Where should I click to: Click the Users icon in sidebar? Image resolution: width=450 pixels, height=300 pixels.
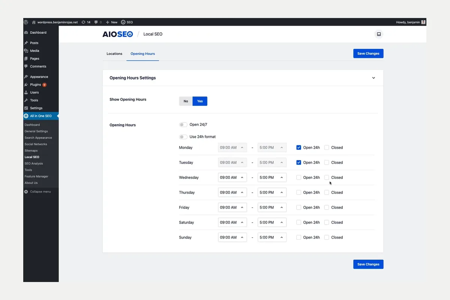[26, 92]
